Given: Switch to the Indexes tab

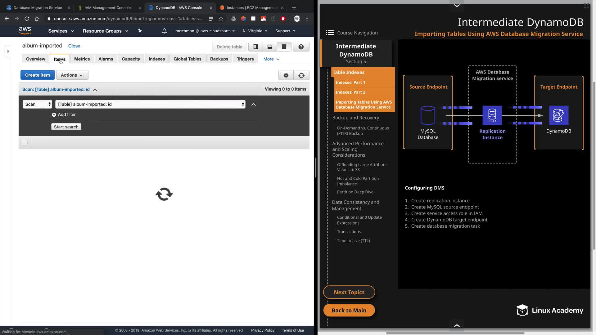Looking at the screenshot, I should [156, 59].
